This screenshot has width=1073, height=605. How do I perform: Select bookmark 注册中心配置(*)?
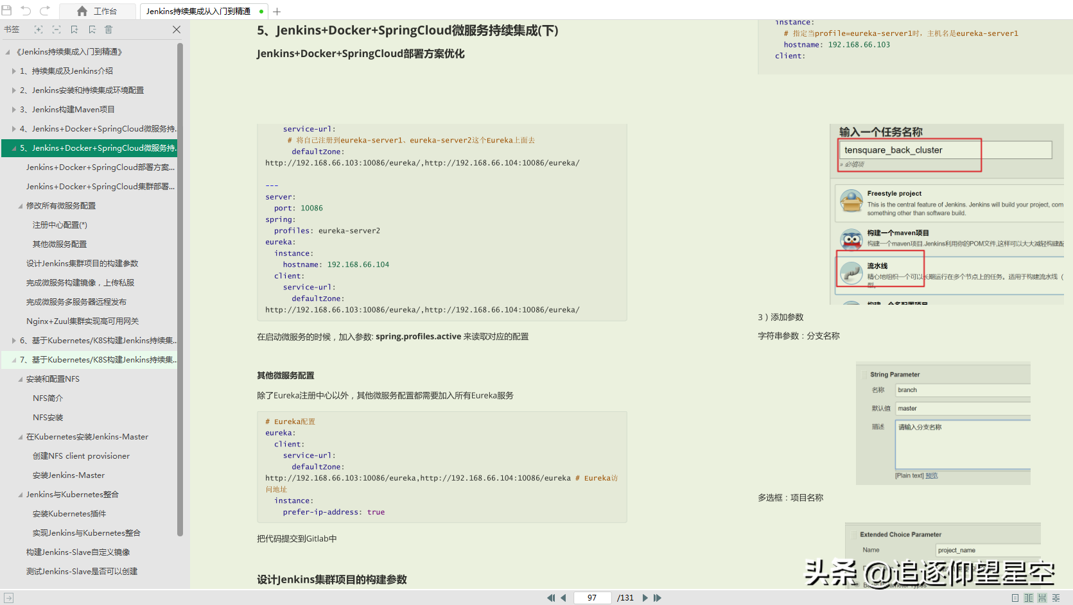[60, 225]
